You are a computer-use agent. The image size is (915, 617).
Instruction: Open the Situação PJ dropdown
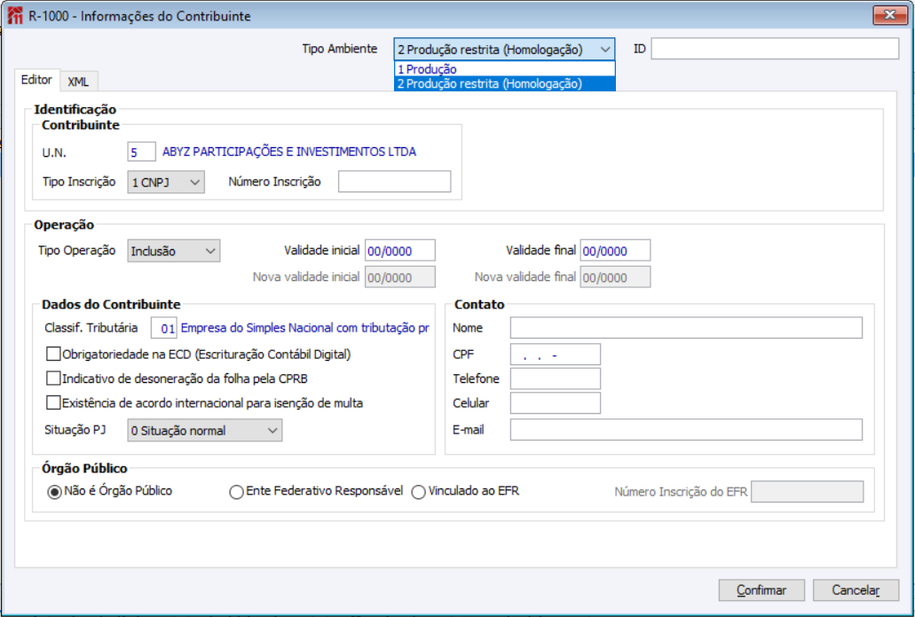pyautogui.click(x=205, y=431)
